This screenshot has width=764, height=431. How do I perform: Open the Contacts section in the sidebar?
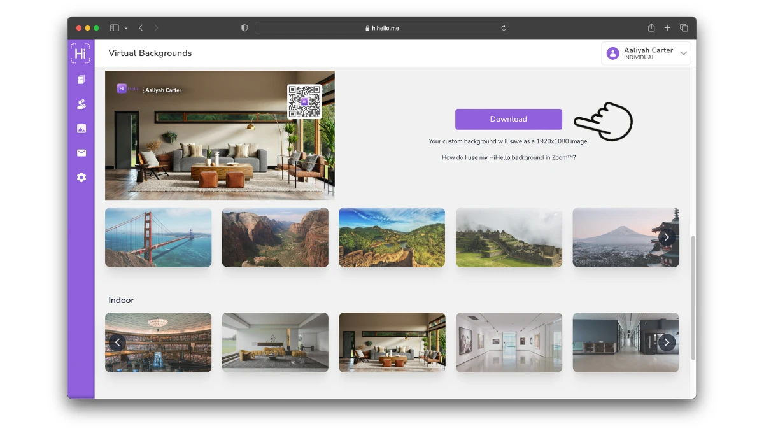[x=81, y=104]
